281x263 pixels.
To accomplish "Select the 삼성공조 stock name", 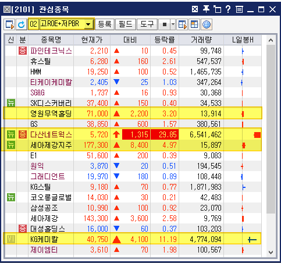I will (44, 208).
